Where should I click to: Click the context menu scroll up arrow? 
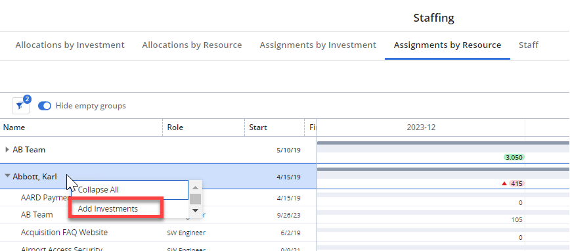(x=195, y=188)
